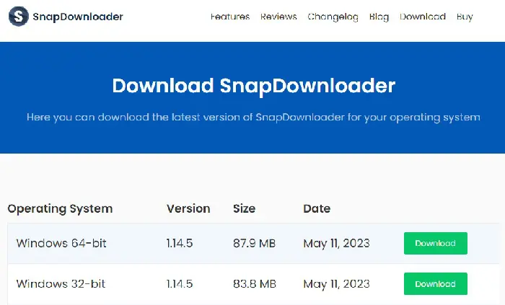505x305 pixels.
Task: Select Download in the top navigation bar
Action: coord(423,17)
